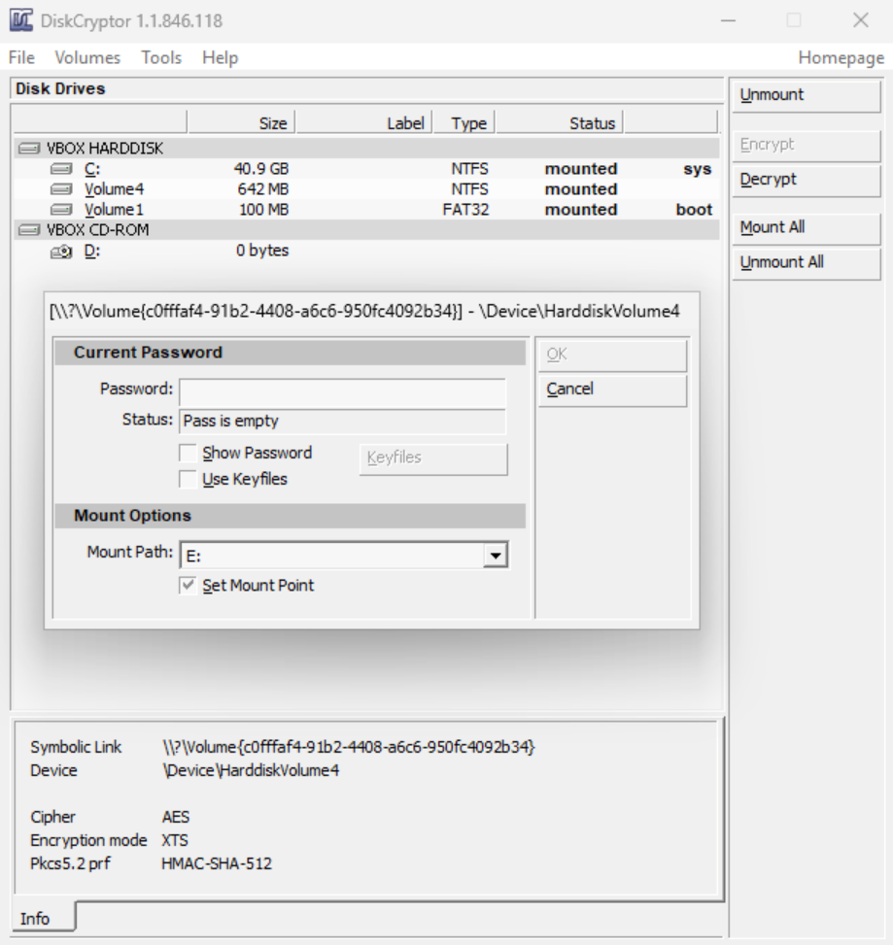Screen dimensions: 893x945
Task: Select the C: volume label
Action: click(x=92, y=169)
